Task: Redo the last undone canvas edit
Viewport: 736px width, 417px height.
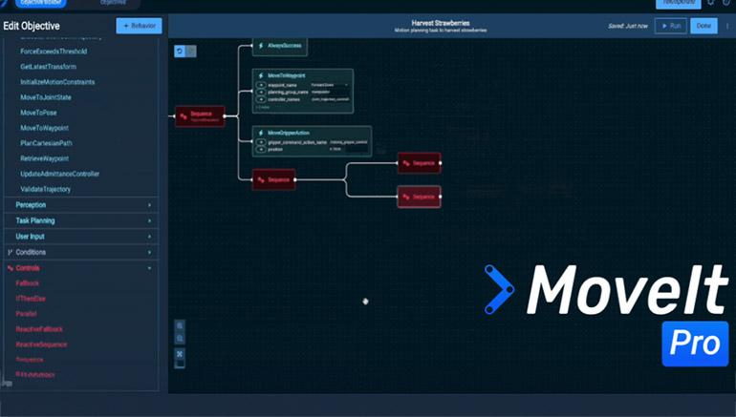Action: [191, 52]
